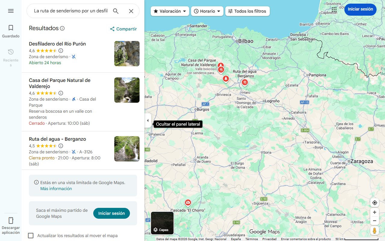
Task: Open Privacidad in the map footer
Action: [269, 239]
